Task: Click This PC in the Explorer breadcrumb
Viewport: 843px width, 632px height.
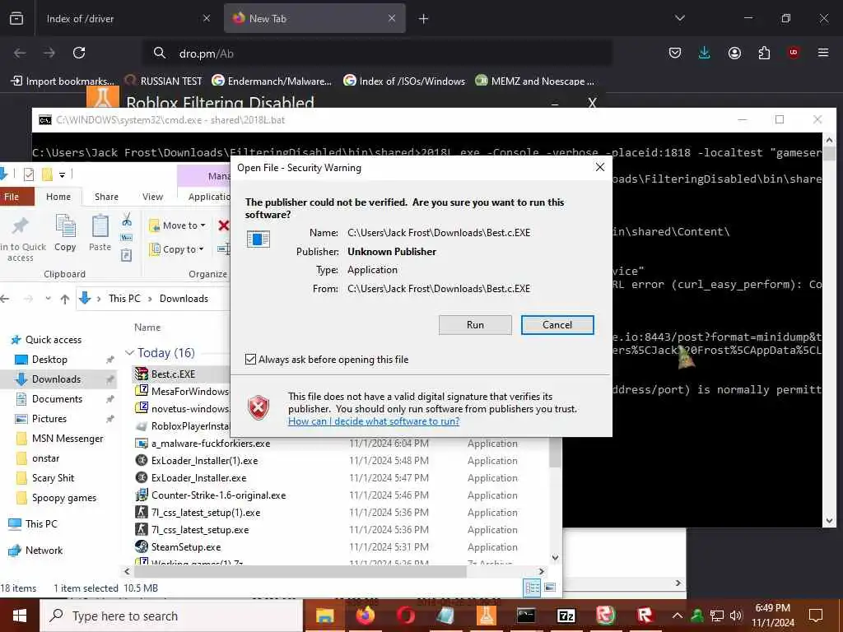Action: point(124,298)
